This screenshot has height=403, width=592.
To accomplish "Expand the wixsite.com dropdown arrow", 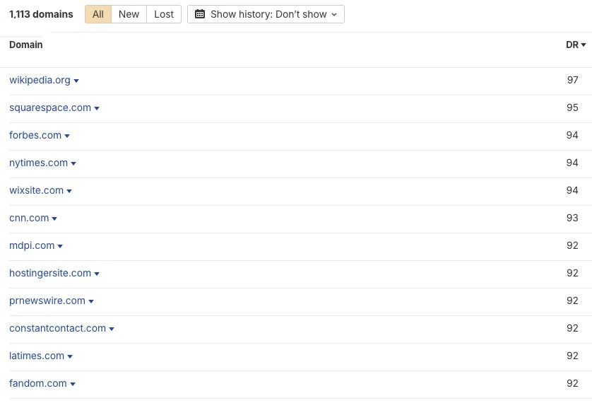I will [69, 191].
